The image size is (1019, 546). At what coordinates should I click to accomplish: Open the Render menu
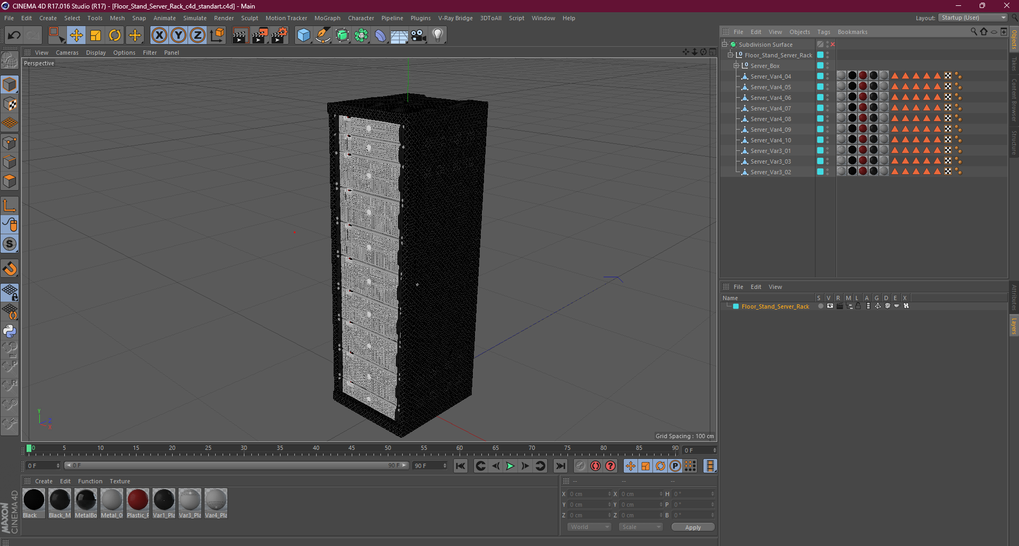[x=224, y=18]
